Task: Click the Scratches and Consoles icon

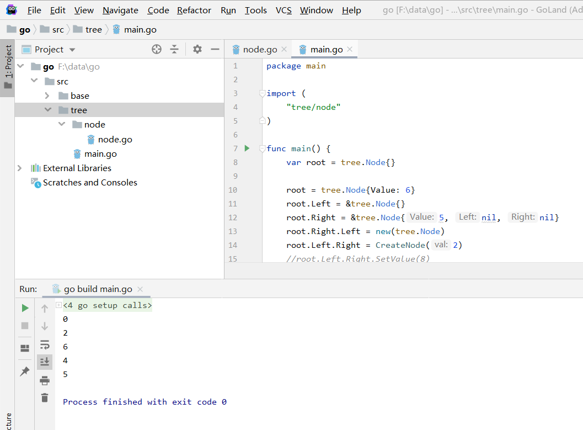Action: pyautogui.click(x=36, y=183)
